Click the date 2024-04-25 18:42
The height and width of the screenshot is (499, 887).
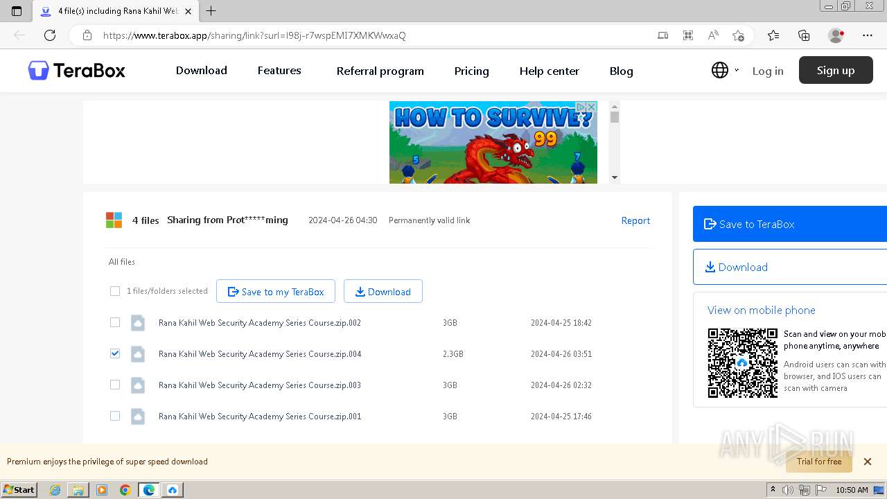561,323
